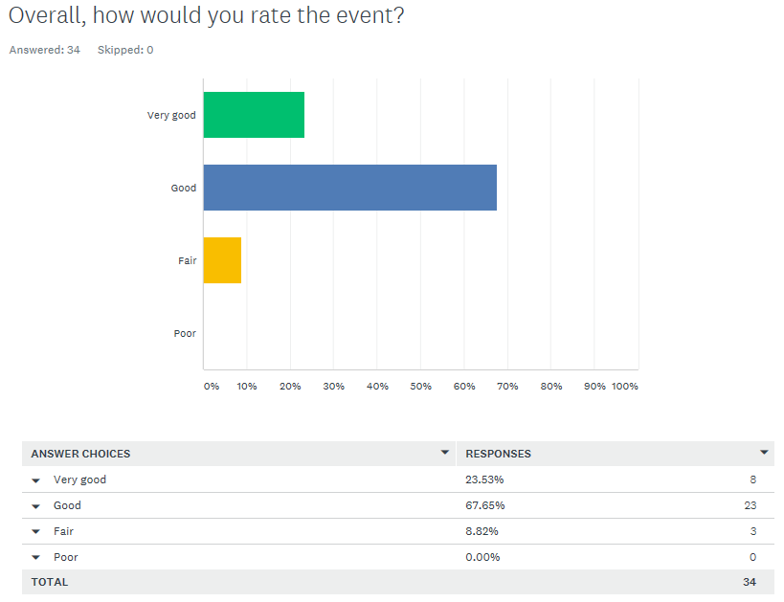
Task: Select the Fair table row label
Action: coord(63,531)
